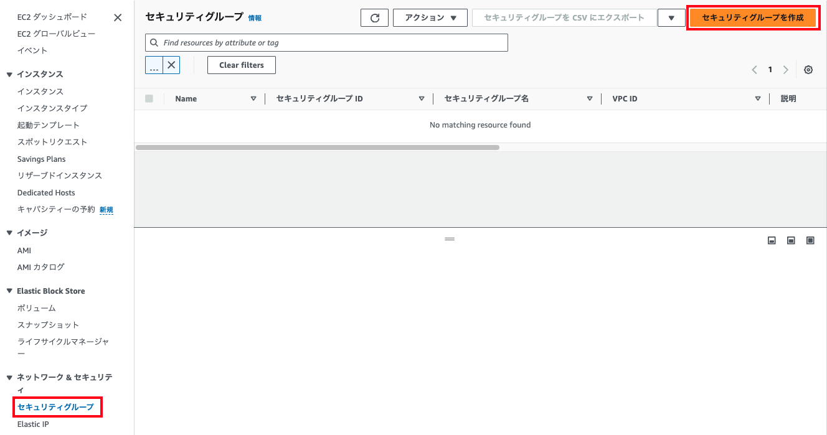The image size is (827, 435).
Task: Remove the active filter tag
Action: pyautogui.click(x=171, y=65)
